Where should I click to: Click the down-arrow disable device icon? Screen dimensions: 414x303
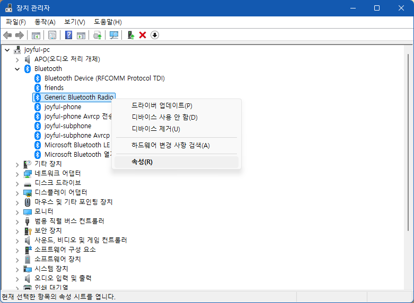tap(155, 35)
